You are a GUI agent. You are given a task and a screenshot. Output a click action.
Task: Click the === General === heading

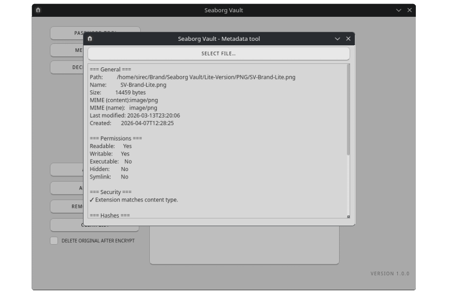click(x=110, y=69)
